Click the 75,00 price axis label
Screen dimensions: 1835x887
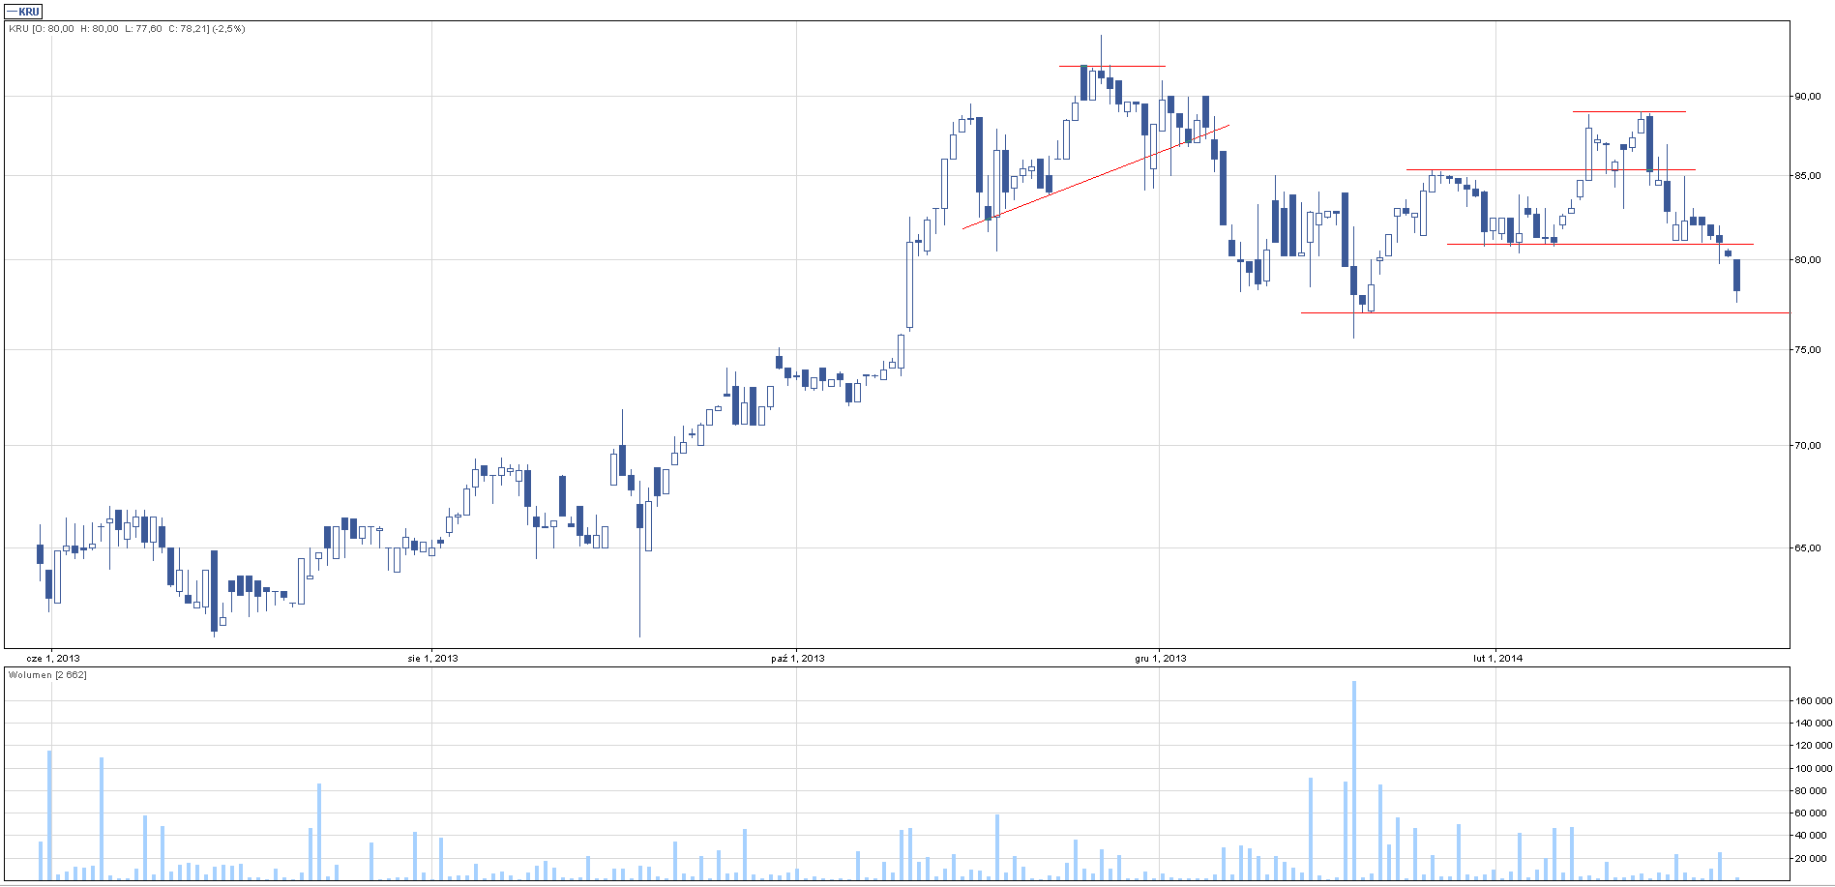coord(1808,350)
